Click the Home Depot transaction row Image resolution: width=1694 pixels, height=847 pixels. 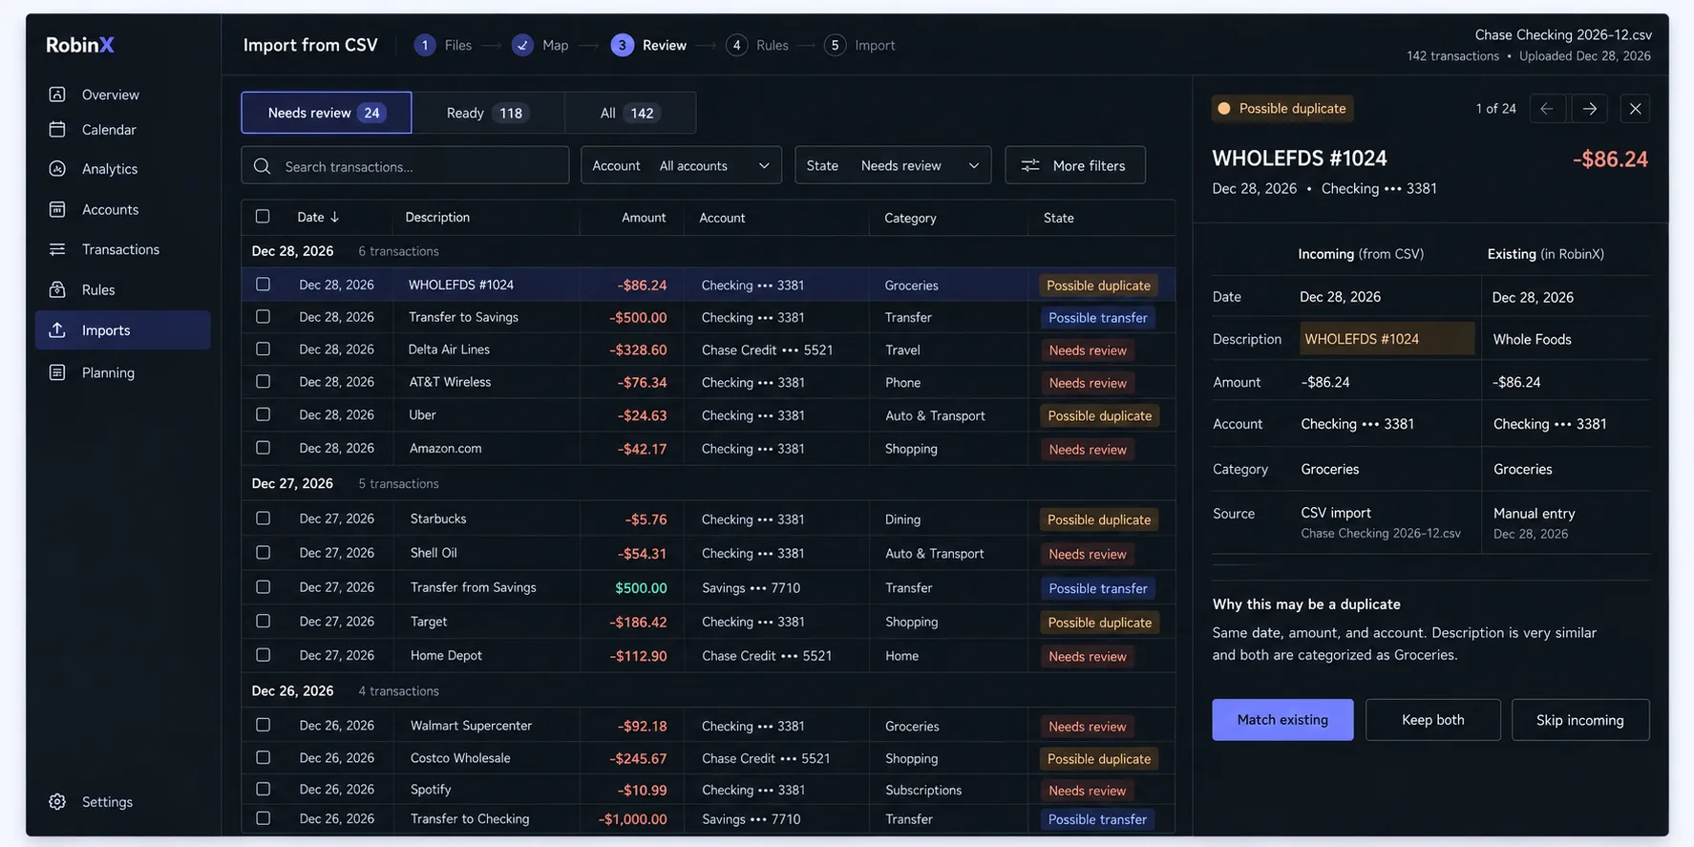pyautogui.click(x=708, y=656)
